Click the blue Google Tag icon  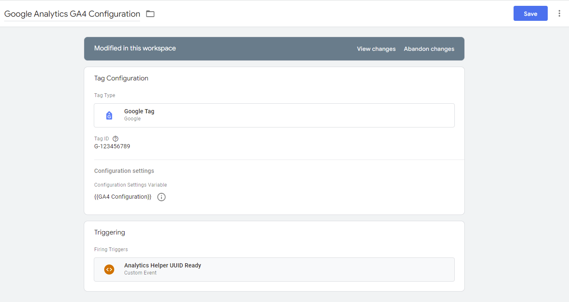pos(109,115)
